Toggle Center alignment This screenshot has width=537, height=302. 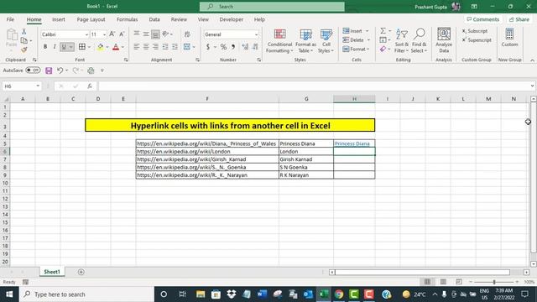(x=146, y=47)
